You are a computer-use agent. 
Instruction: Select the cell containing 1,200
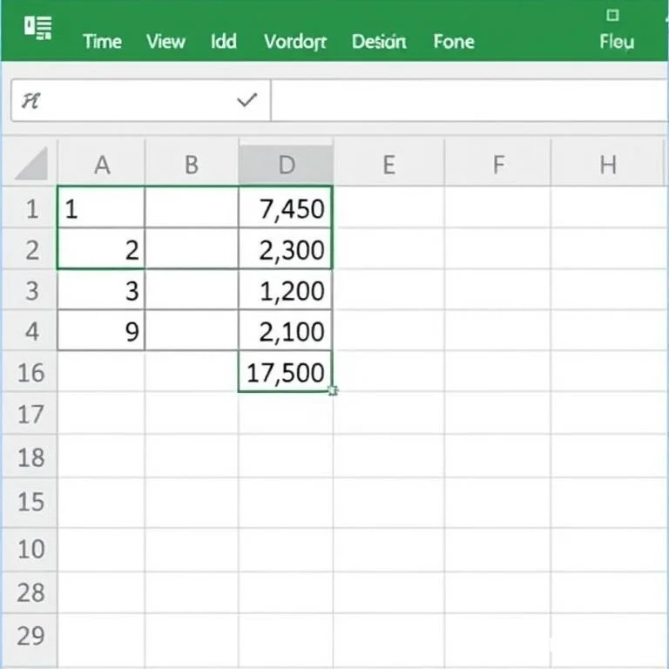pos(286,290)
